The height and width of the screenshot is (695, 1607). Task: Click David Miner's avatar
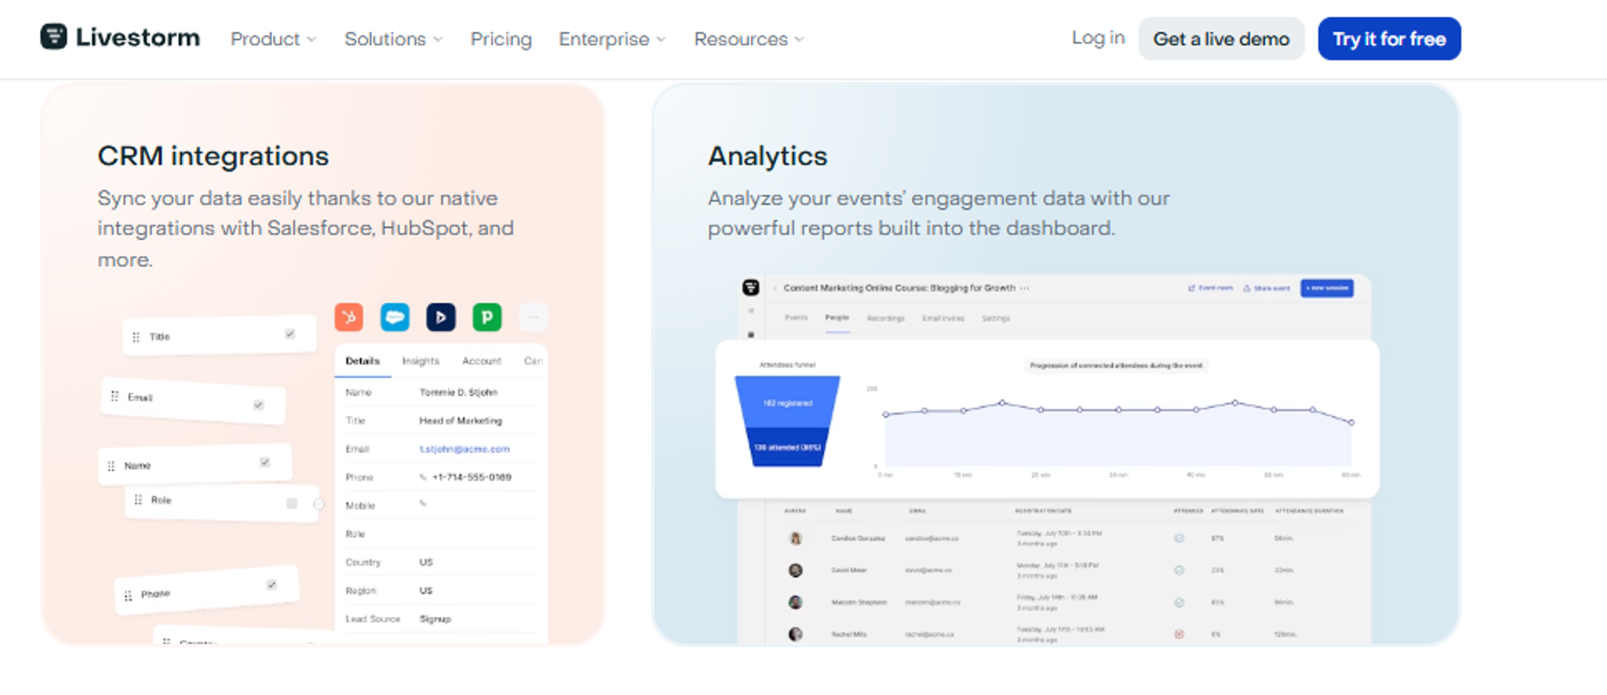(796, 570)
